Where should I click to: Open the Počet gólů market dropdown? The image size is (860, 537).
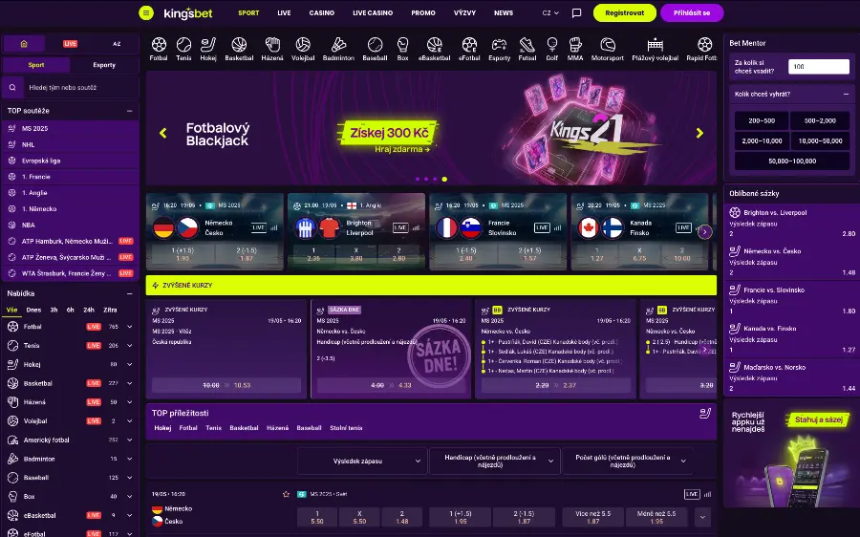point(627,461)
